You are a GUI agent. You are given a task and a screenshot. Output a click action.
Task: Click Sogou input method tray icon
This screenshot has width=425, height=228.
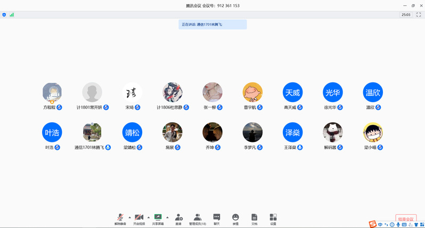[x=373, y=224]
